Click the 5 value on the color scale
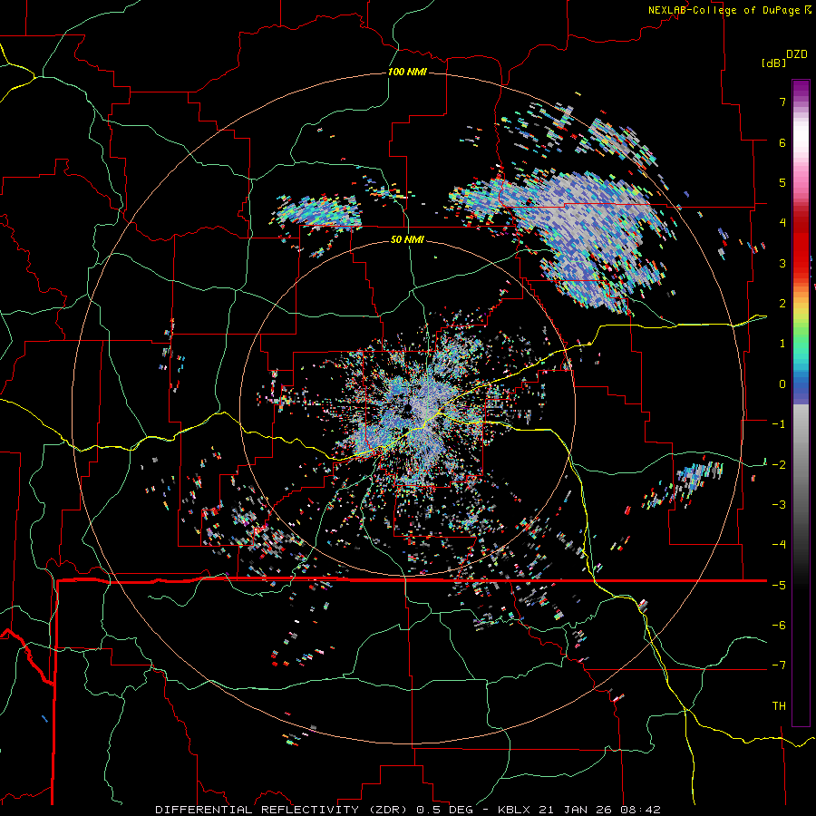Image resolution: width=816 pixels, height=816 pixels. (782, 182)
